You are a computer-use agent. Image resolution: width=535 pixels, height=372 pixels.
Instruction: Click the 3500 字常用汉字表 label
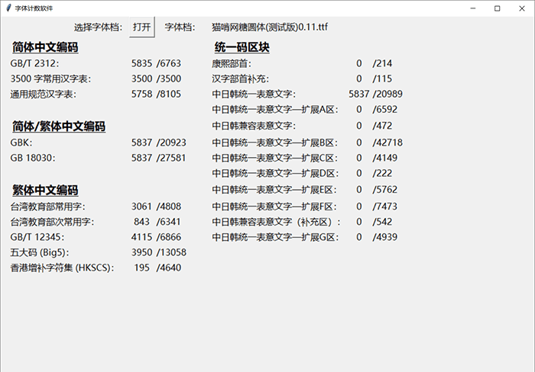pyautogui.click(x=50, y=79)
